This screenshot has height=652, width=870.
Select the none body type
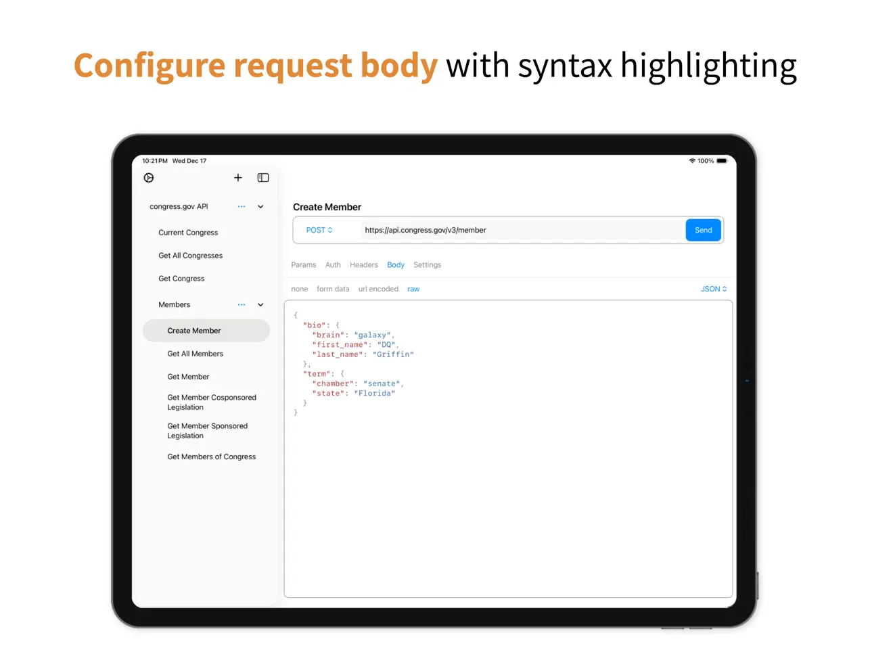tap(300, 289)
